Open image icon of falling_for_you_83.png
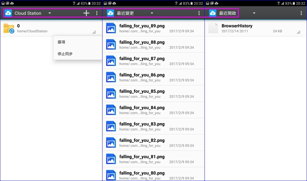This screenshot has width=307, height=181. [x=111, y=126]
